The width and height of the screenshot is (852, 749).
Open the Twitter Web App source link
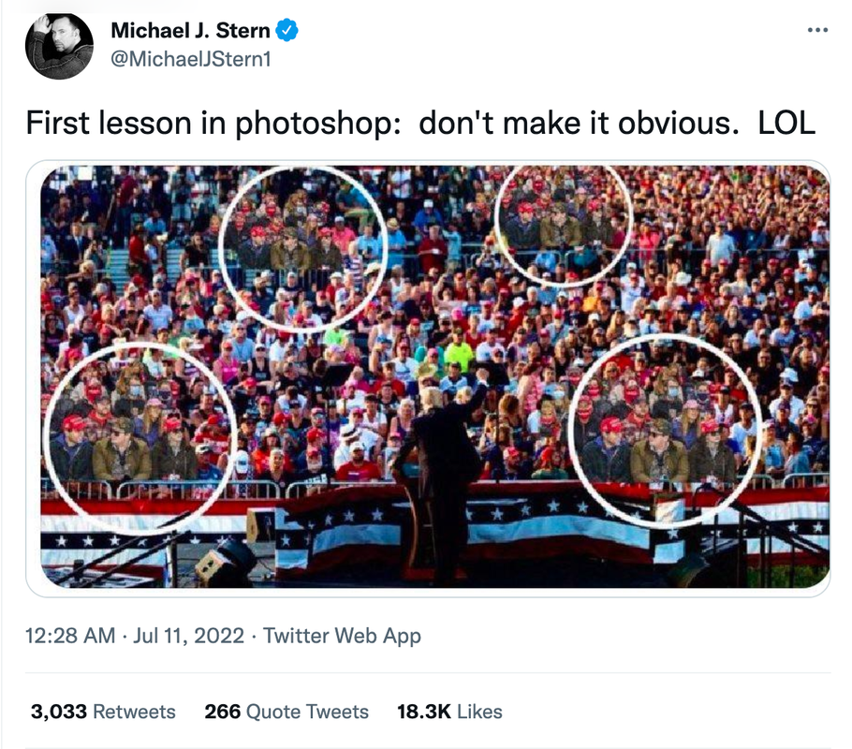342,636
